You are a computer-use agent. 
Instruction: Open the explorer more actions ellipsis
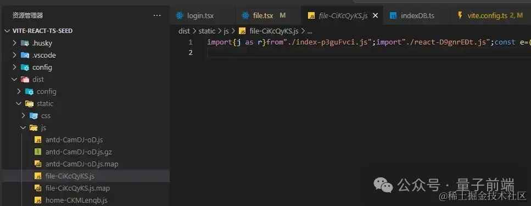(x=157, y=15)
